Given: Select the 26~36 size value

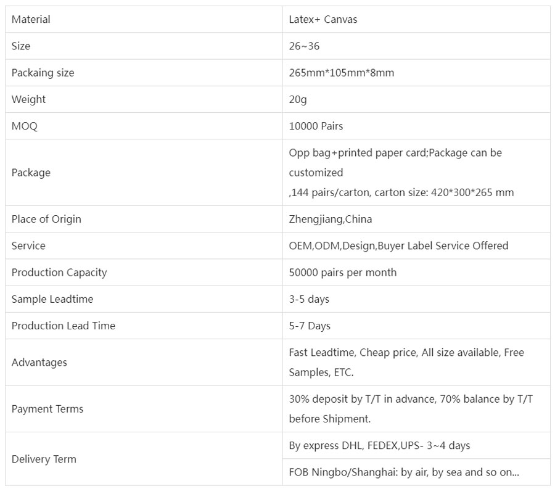Looking at the screenshot, I should pos(304,46).
